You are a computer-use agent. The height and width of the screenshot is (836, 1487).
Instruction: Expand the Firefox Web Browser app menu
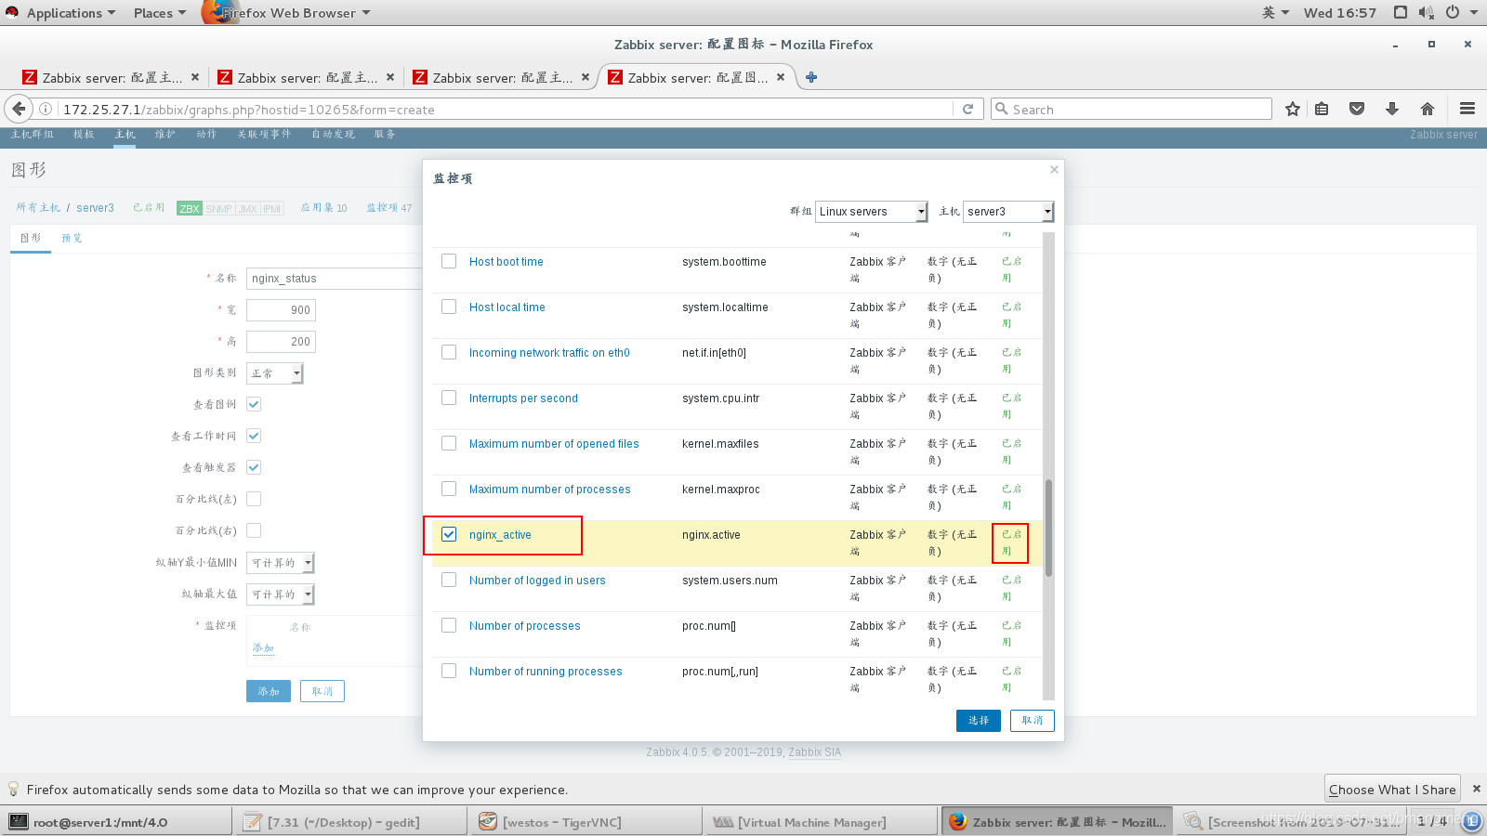[x=288, y=13]
